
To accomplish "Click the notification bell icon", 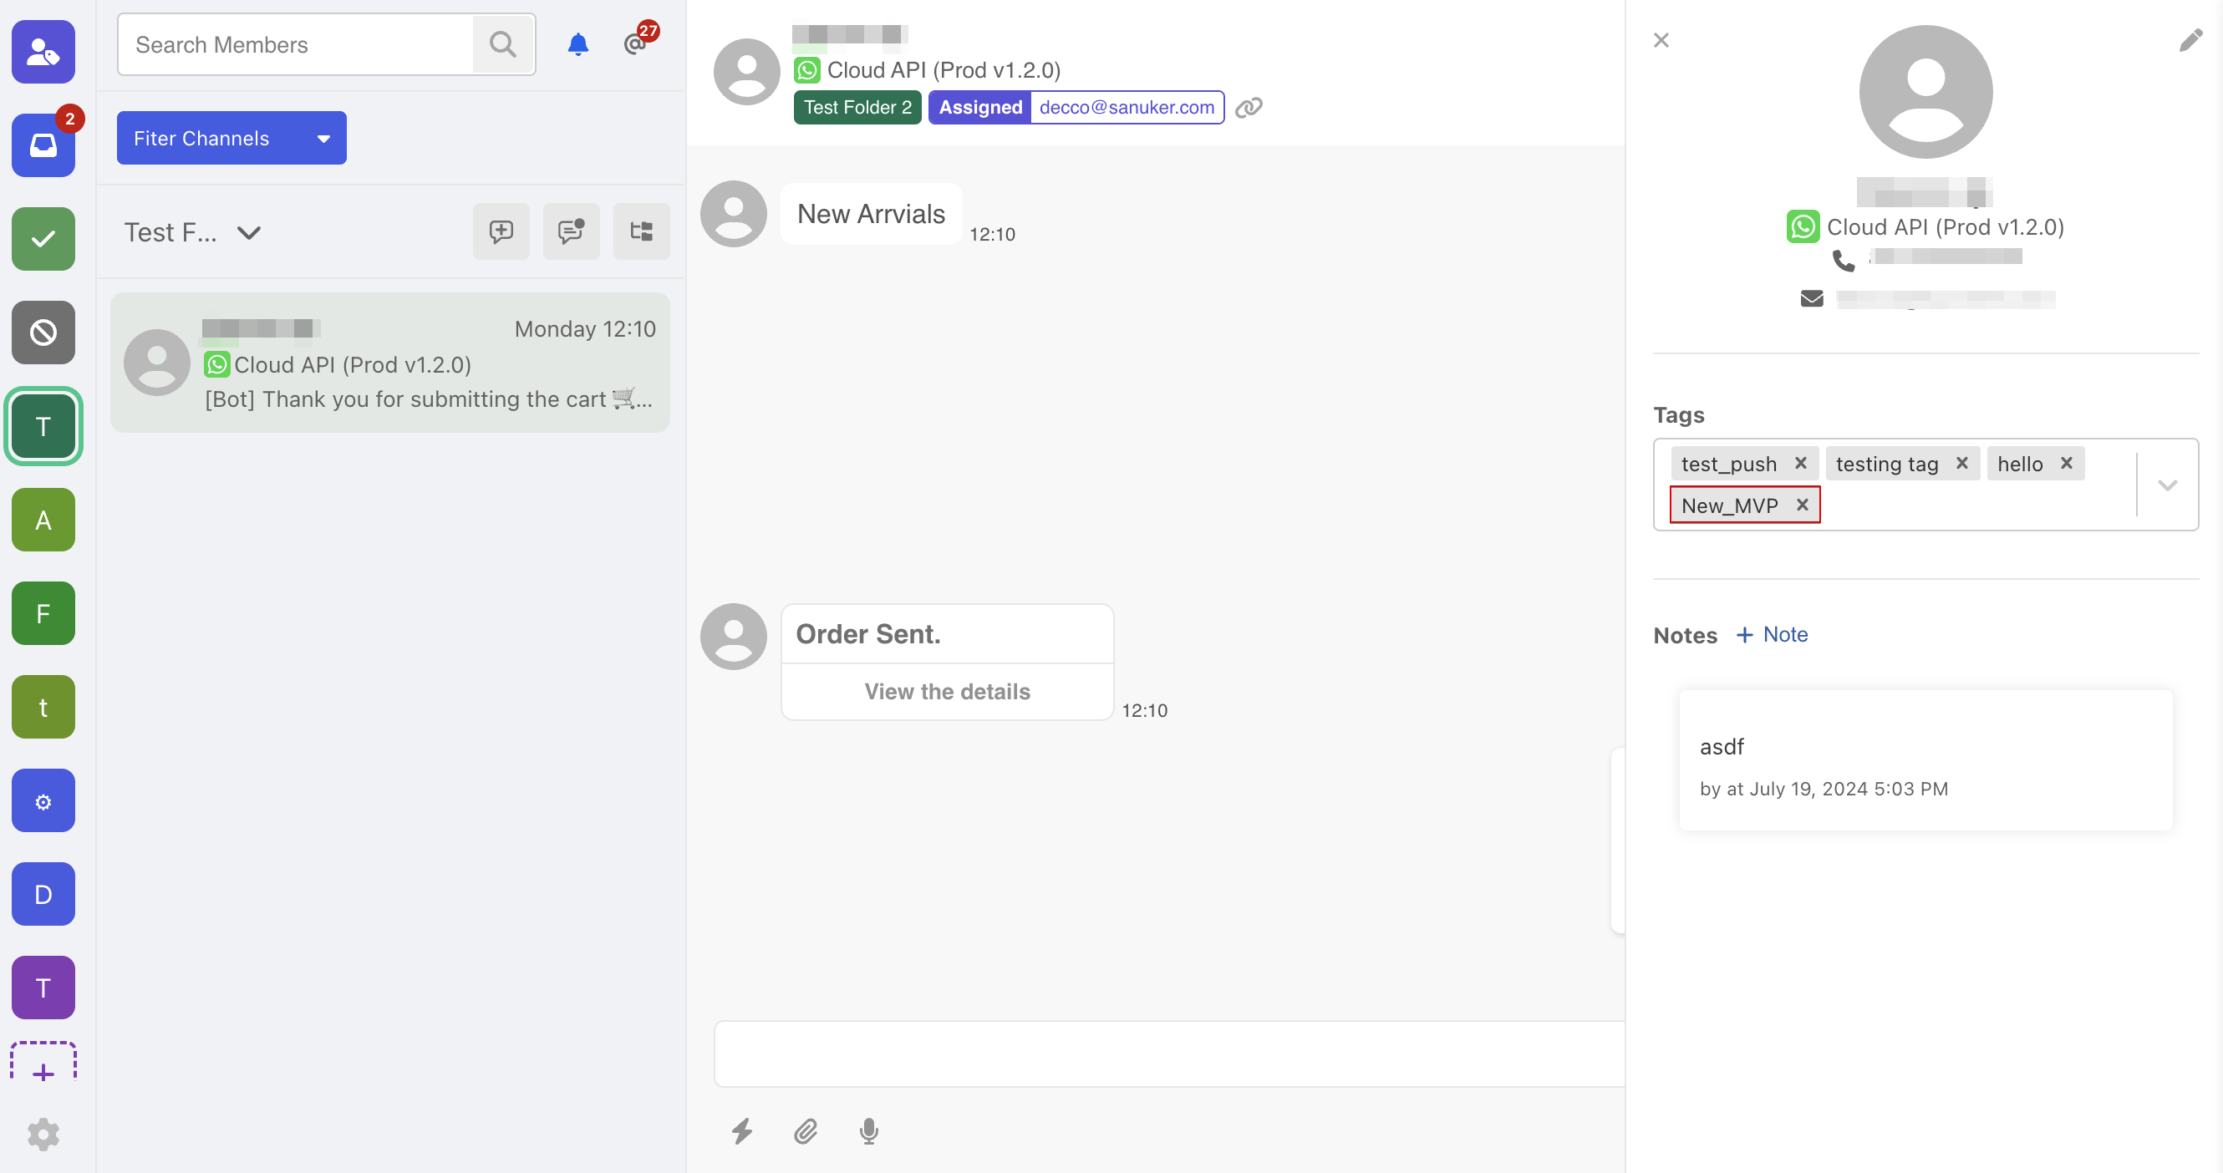I will coord(577,44).
